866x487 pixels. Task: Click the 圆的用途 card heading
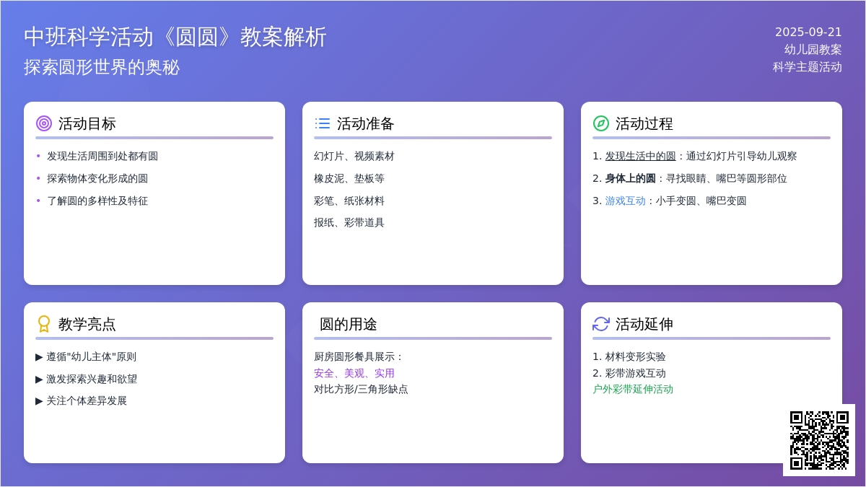click(x=348, y=324)
